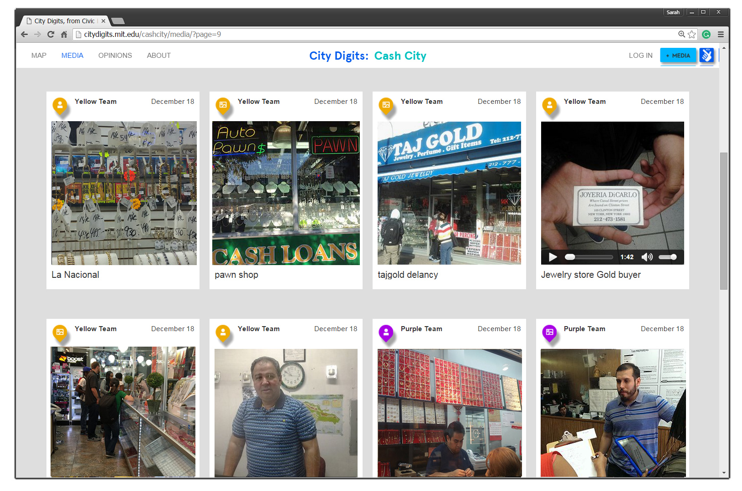Image resolution: width=742 pixels, height=491 pixels.
Task: Click the La Nacional caption
Action: pos(75,275)
